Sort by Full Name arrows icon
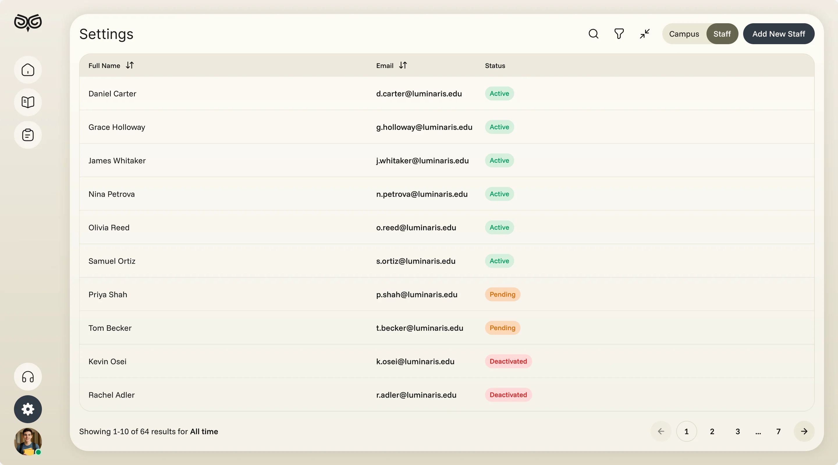Image resolution: width=838 pixels, height=465 pixels. [130, 65]
